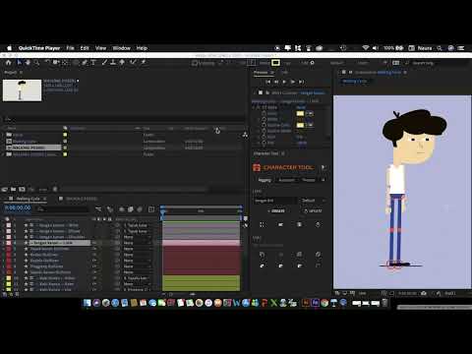Open the Edit menu

tap(85, 48)
